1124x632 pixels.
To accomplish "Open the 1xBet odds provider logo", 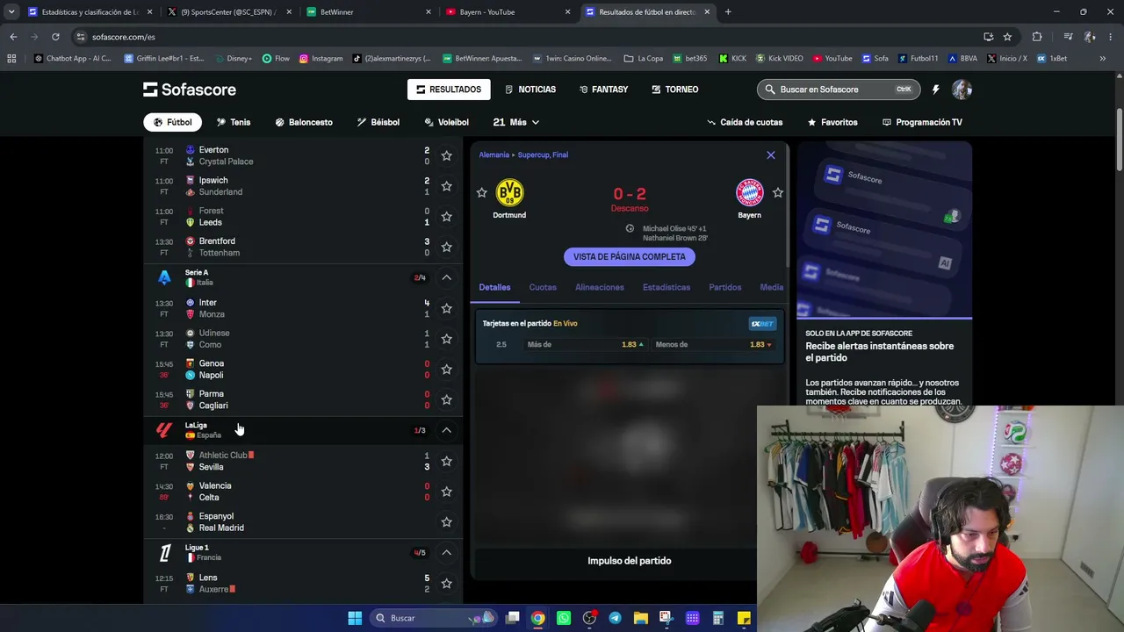I will point(762,323).
